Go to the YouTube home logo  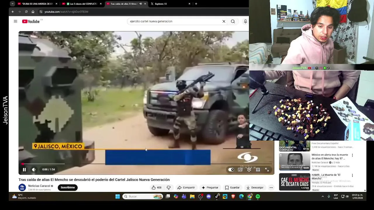click(x=31, y=21)
